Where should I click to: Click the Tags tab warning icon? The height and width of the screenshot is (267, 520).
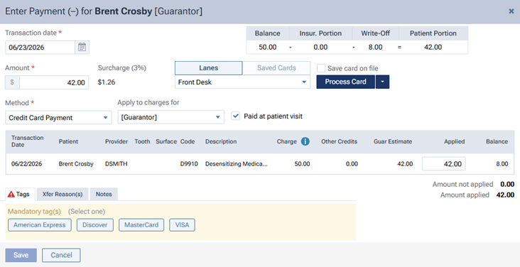11,195
